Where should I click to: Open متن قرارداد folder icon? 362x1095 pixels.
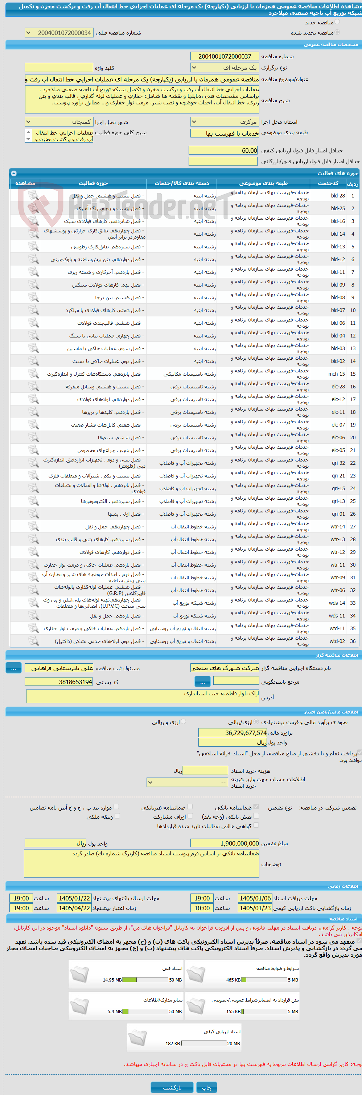click(196, 1007)
